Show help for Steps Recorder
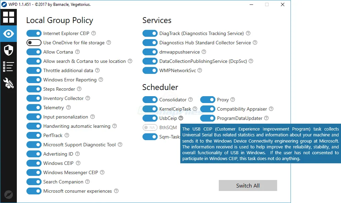341x203 pixels. point(79,89)
